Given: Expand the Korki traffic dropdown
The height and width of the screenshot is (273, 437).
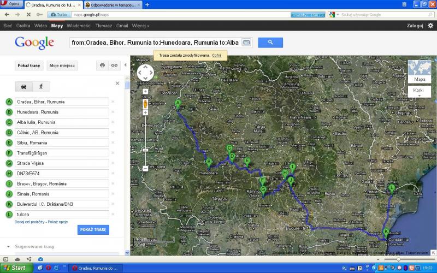Looking at the screenshot, I should pos(419,92).
